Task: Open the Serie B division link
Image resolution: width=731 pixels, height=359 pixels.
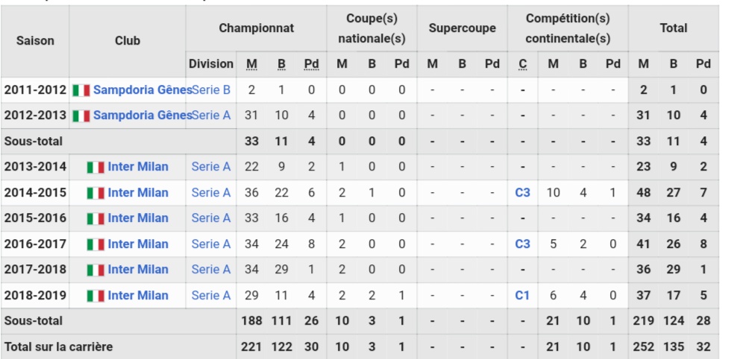Action: click(211, 90)
